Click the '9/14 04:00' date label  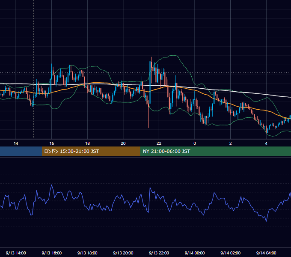(266, 253)
